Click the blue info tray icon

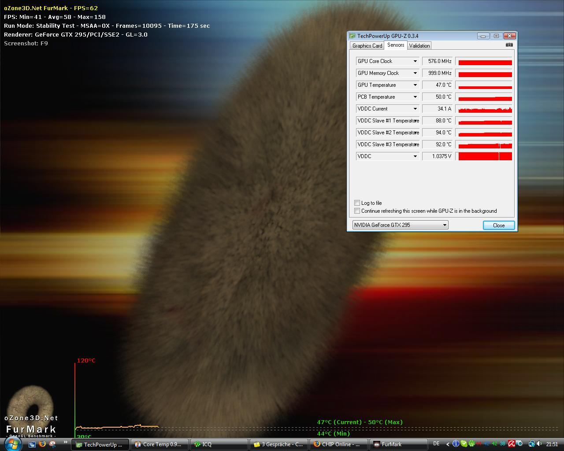click(x=456, y=444)
